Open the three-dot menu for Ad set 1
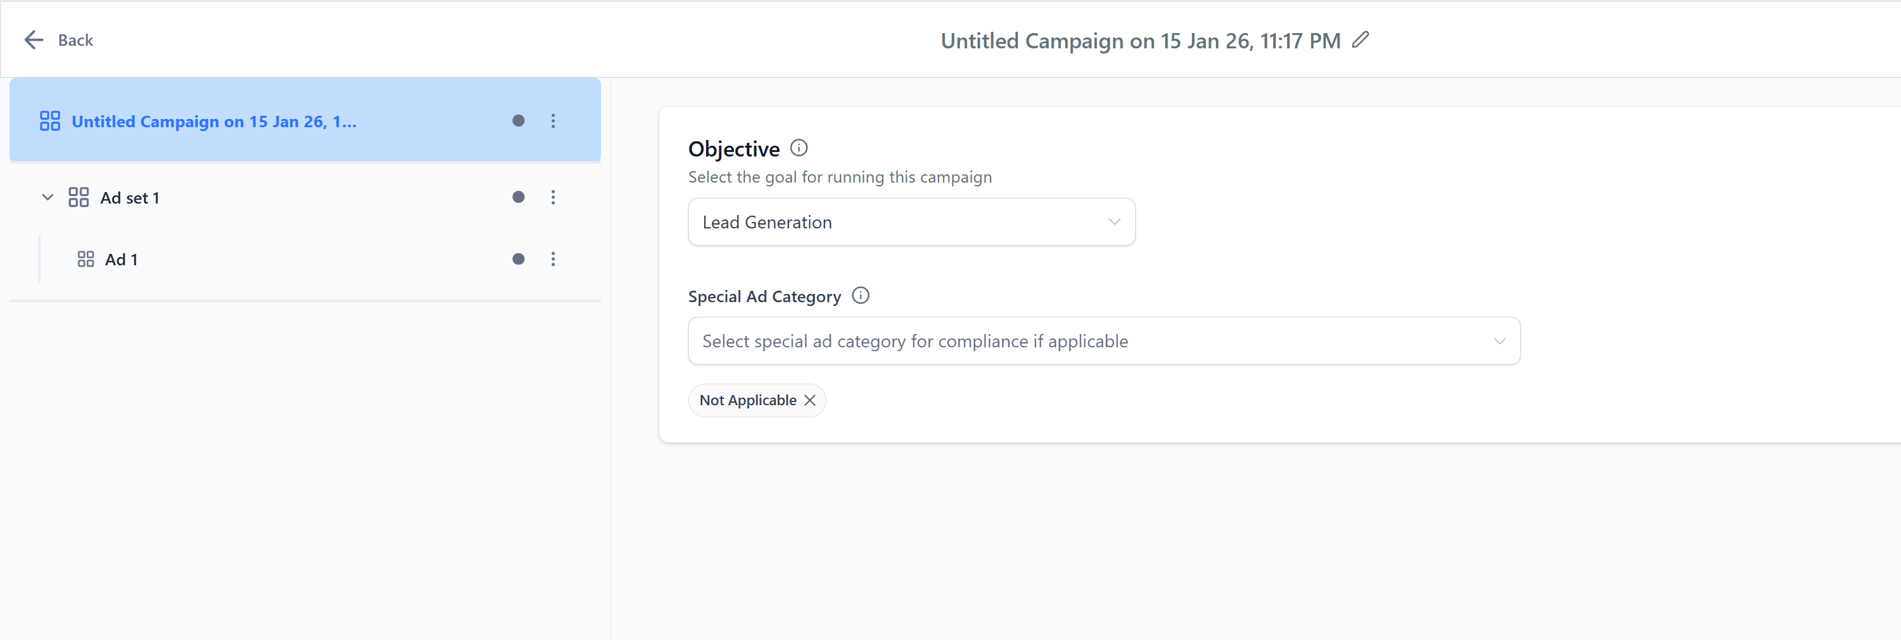 point(553,197)
